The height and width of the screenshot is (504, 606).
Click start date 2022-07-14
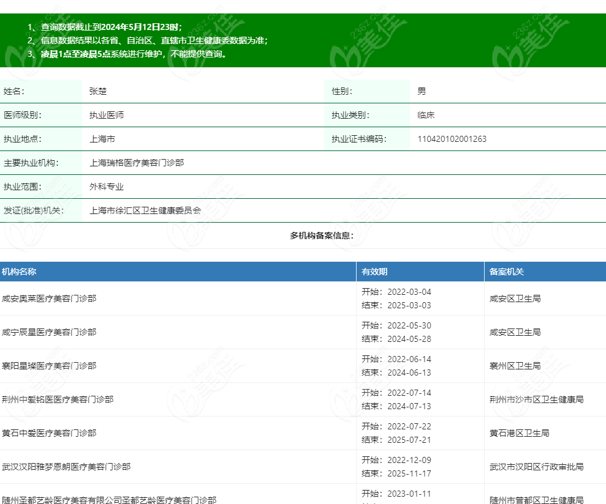(x=409, y=393)
